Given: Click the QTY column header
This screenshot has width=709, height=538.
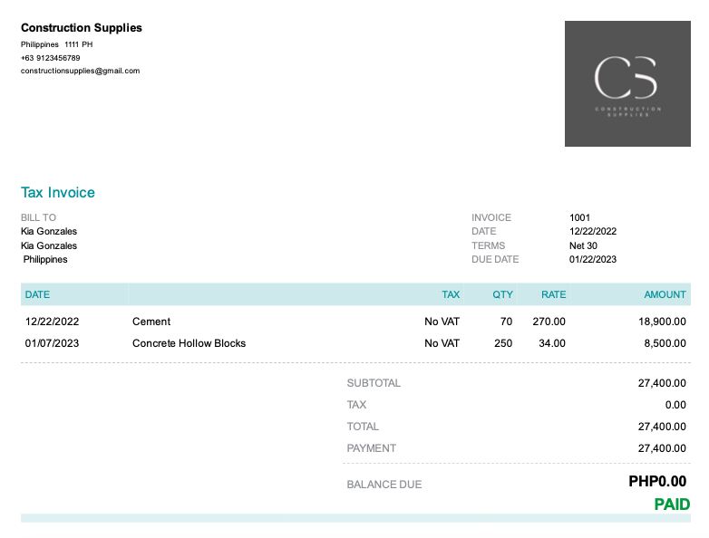Looking at the screenshot, I should [x=502, y=294].
